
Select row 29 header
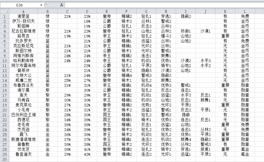coord(4,154)
